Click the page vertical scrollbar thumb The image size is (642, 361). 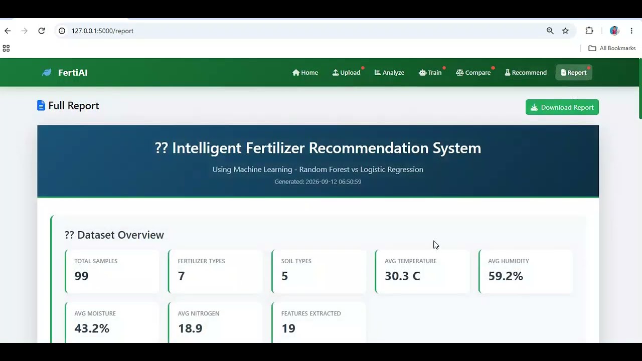click(640, 89)
